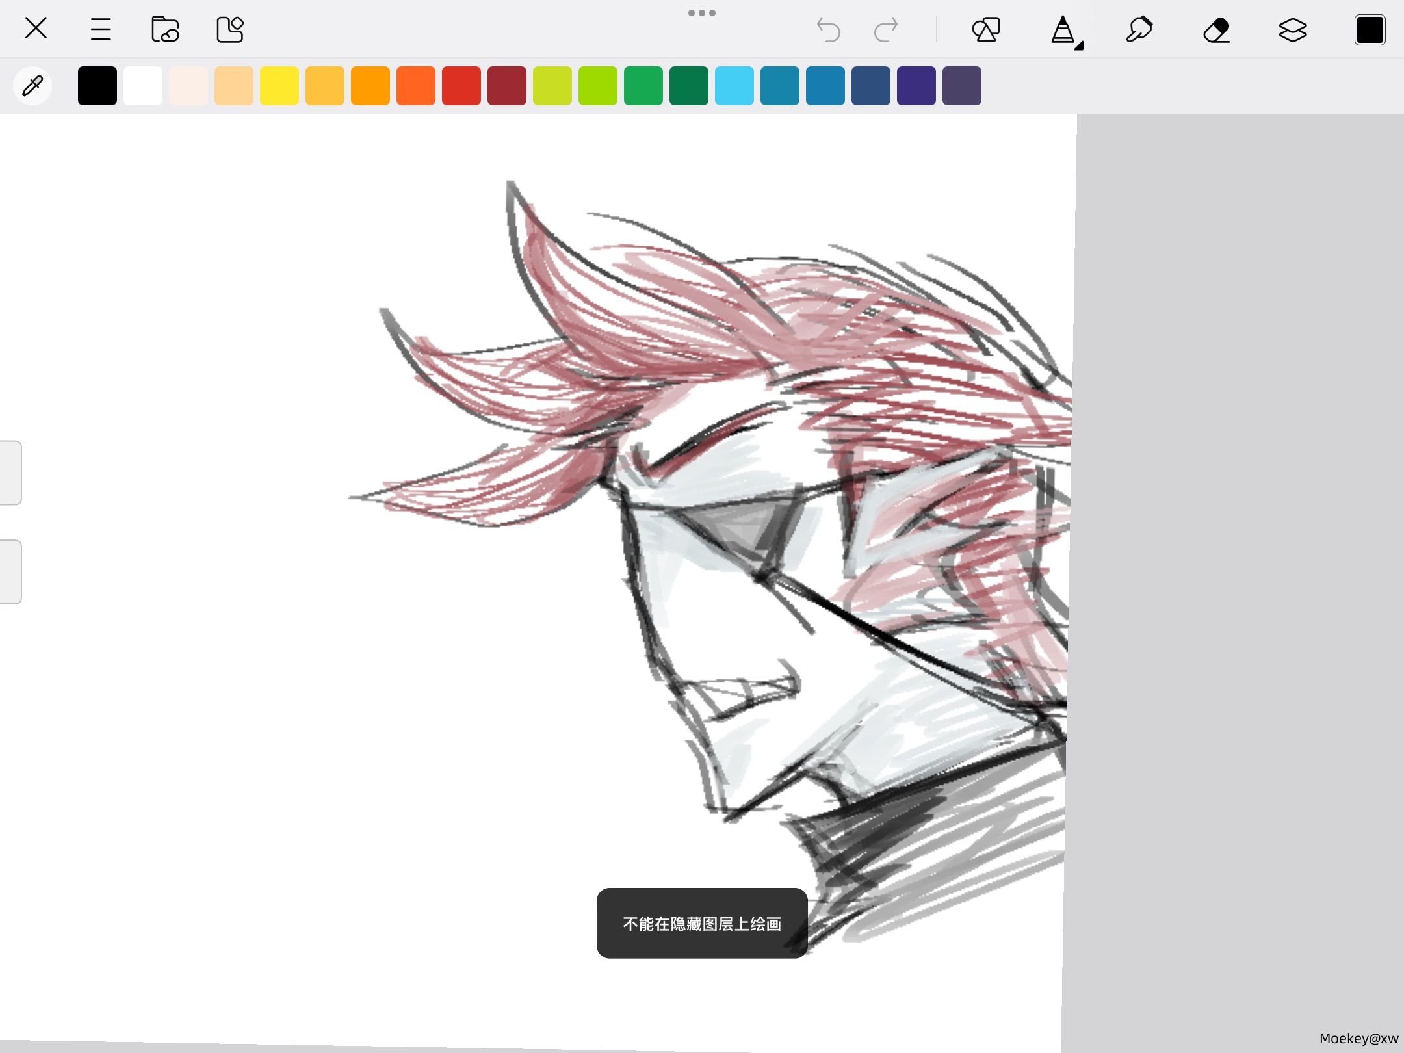Screen dimensions: 1404x1053
Task: Select the smudge tool
Action: (x=1139, y=30)
